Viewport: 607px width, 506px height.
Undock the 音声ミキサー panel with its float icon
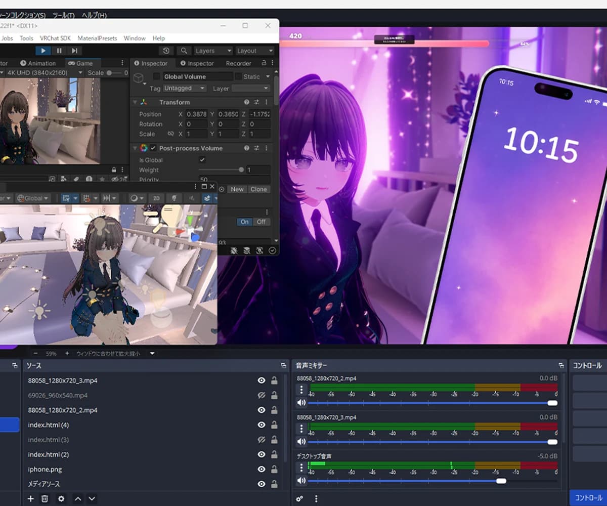561,365
